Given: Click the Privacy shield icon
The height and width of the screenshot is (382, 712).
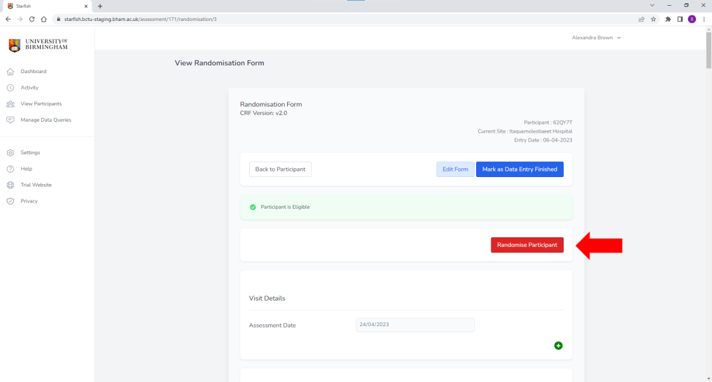Looking at the screenshot, I should coord(10,201).
